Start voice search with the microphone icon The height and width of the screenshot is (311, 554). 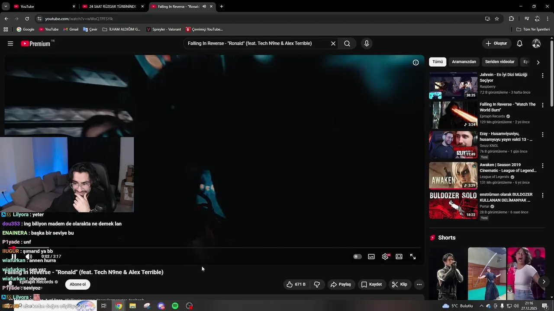point(367,44)
